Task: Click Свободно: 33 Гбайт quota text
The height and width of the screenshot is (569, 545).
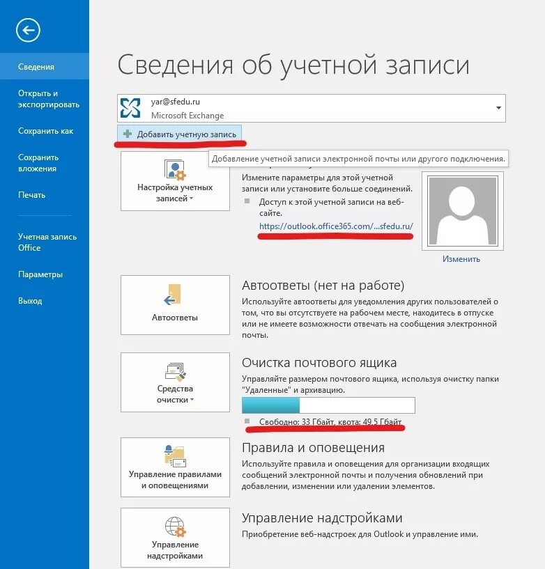Action: coord(330,421)
